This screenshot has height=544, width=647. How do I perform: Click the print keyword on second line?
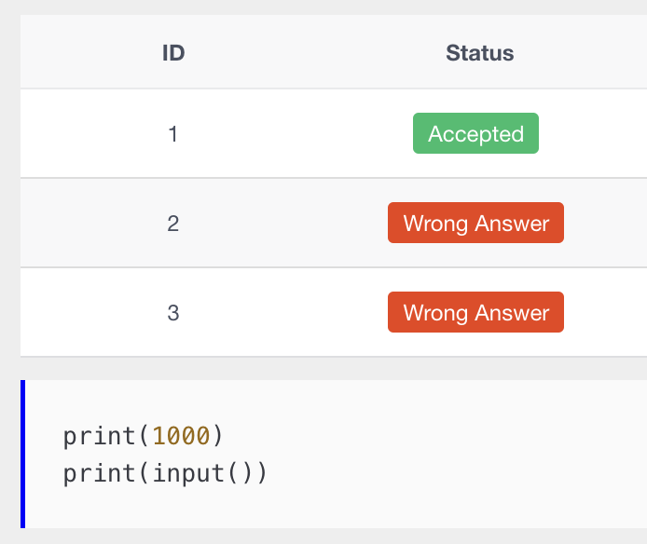click(99, 473)
